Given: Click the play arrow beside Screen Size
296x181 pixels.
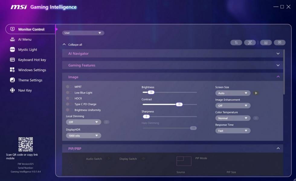Looking at the screenshot, I should [256, 93].
